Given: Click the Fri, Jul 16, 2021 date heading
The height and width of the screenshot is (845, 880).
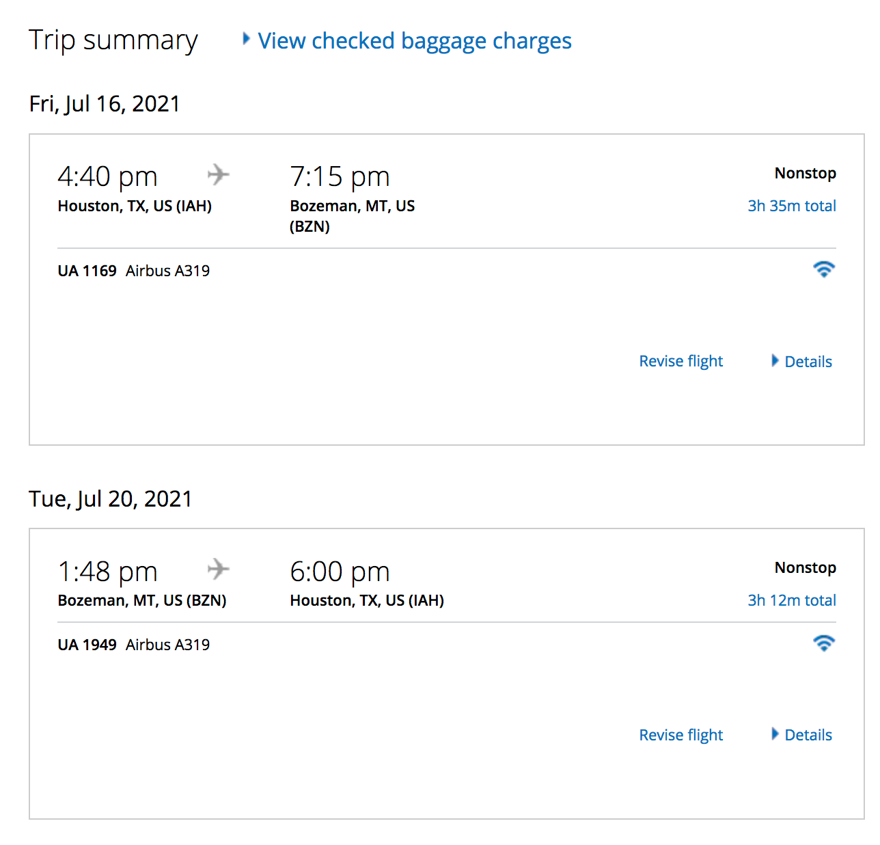Looking at the screenshot, I should [105, 104].
